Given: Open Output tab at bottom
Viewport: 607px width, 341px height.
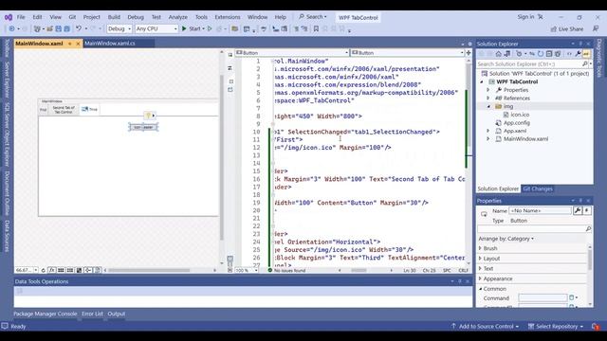Looking at the screenshot, I should [116, 314].
